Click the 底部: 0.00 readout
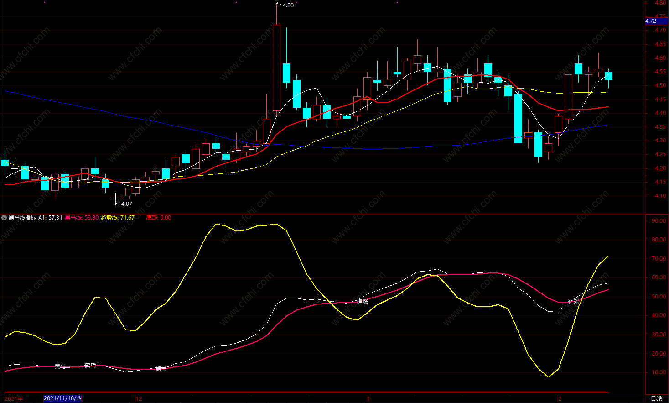 point(159,218)
